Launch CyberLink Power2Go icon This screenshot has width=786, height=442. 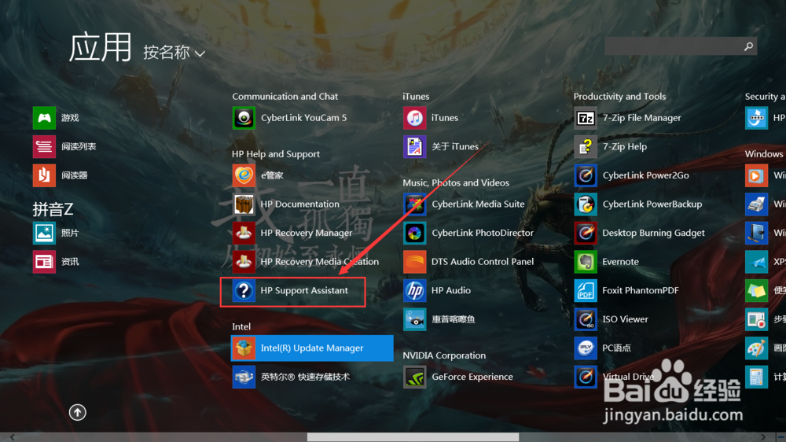(586, 175)
